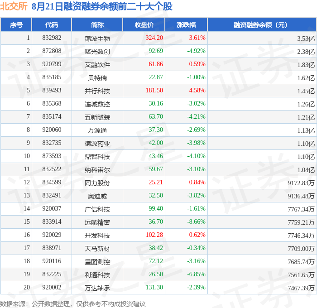317x308 pixels.
Task: Click change value -4.92%
Action: (x=196, y=51)
